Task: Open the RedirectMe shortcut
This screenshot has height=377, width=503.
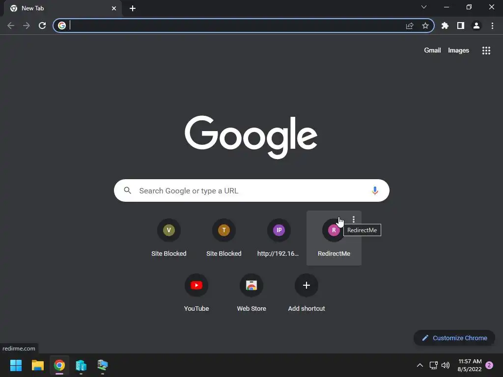Action: (x=334, y=239)
